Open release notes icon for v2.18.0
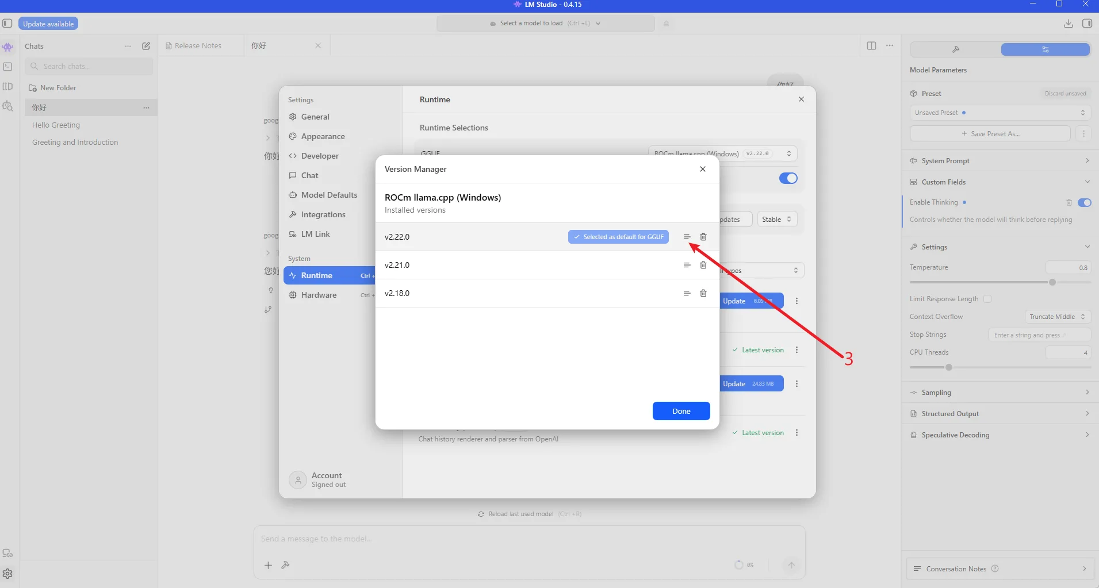 [x=687, y=293]
